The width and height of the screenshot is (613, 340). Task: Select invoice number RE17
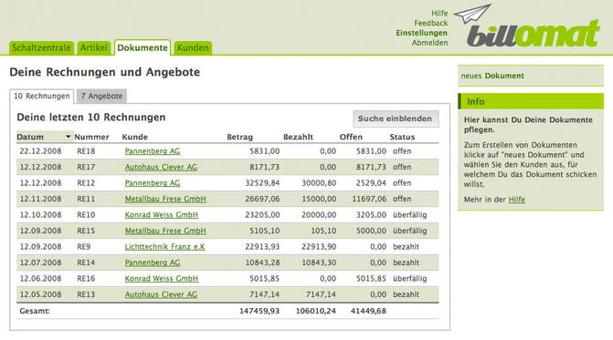(86, 167)
